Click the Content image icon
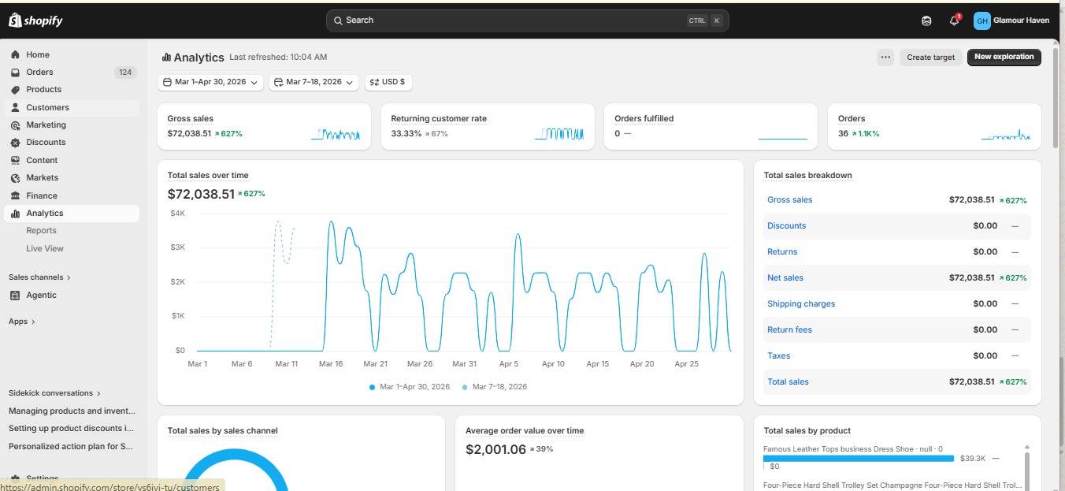Viewport: 1065px width, 491px height. [15, 160]
